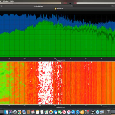Open the Calendar app icon
The image size is (115, 115).
(x=33, y=112)
